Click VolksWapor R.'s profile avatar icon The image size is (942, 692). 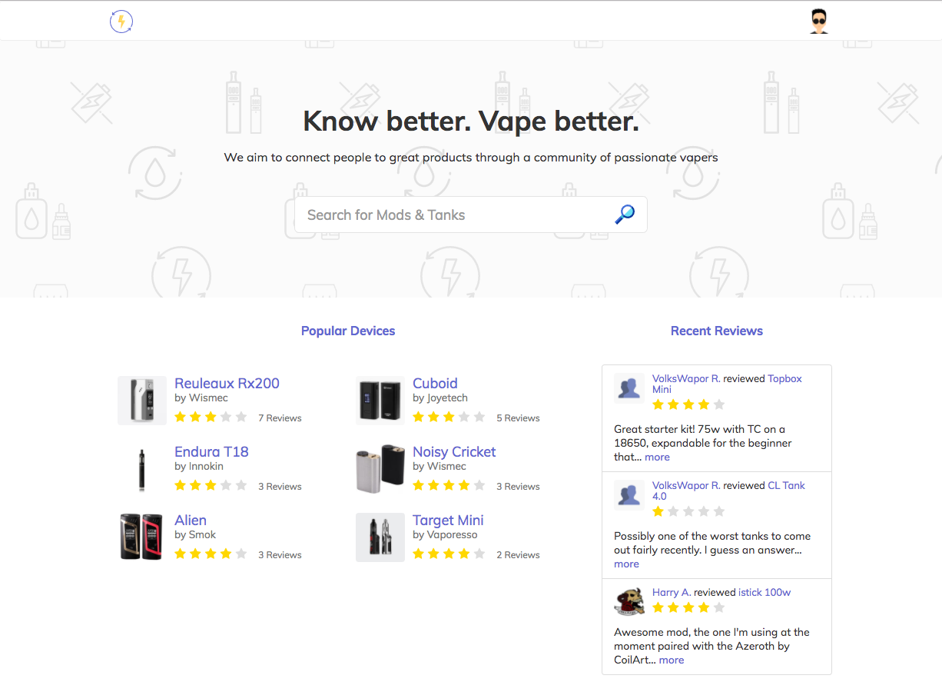click(x=629, y=388)
